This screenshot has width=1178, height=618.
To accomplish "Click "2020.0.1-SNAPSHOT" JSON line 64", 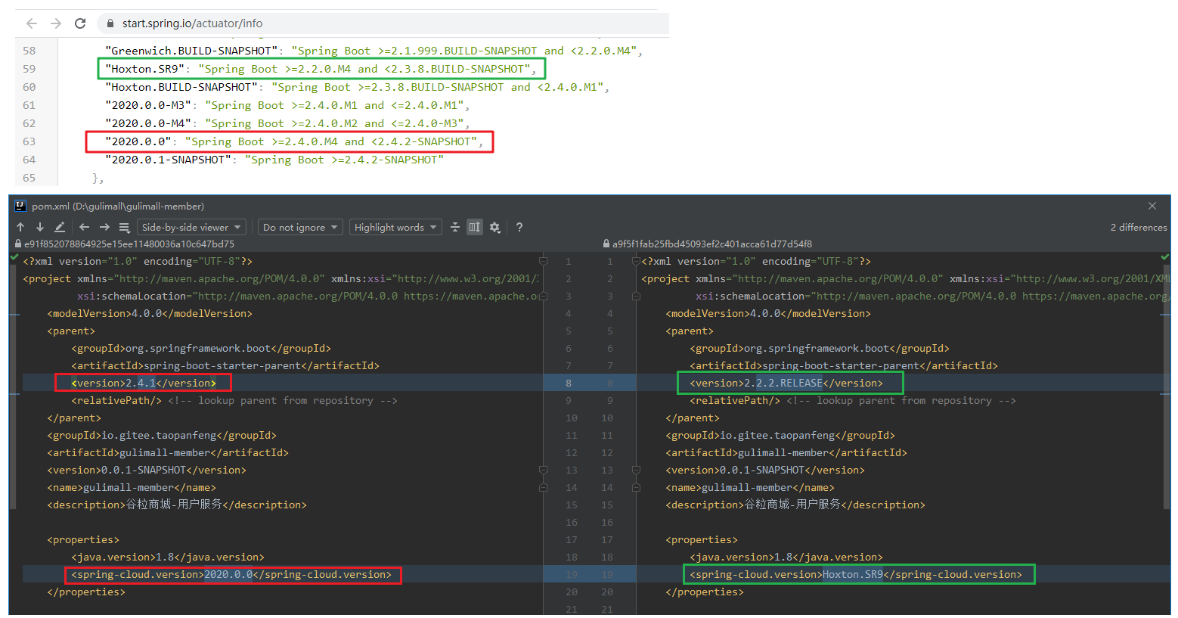I will point(274,160).
